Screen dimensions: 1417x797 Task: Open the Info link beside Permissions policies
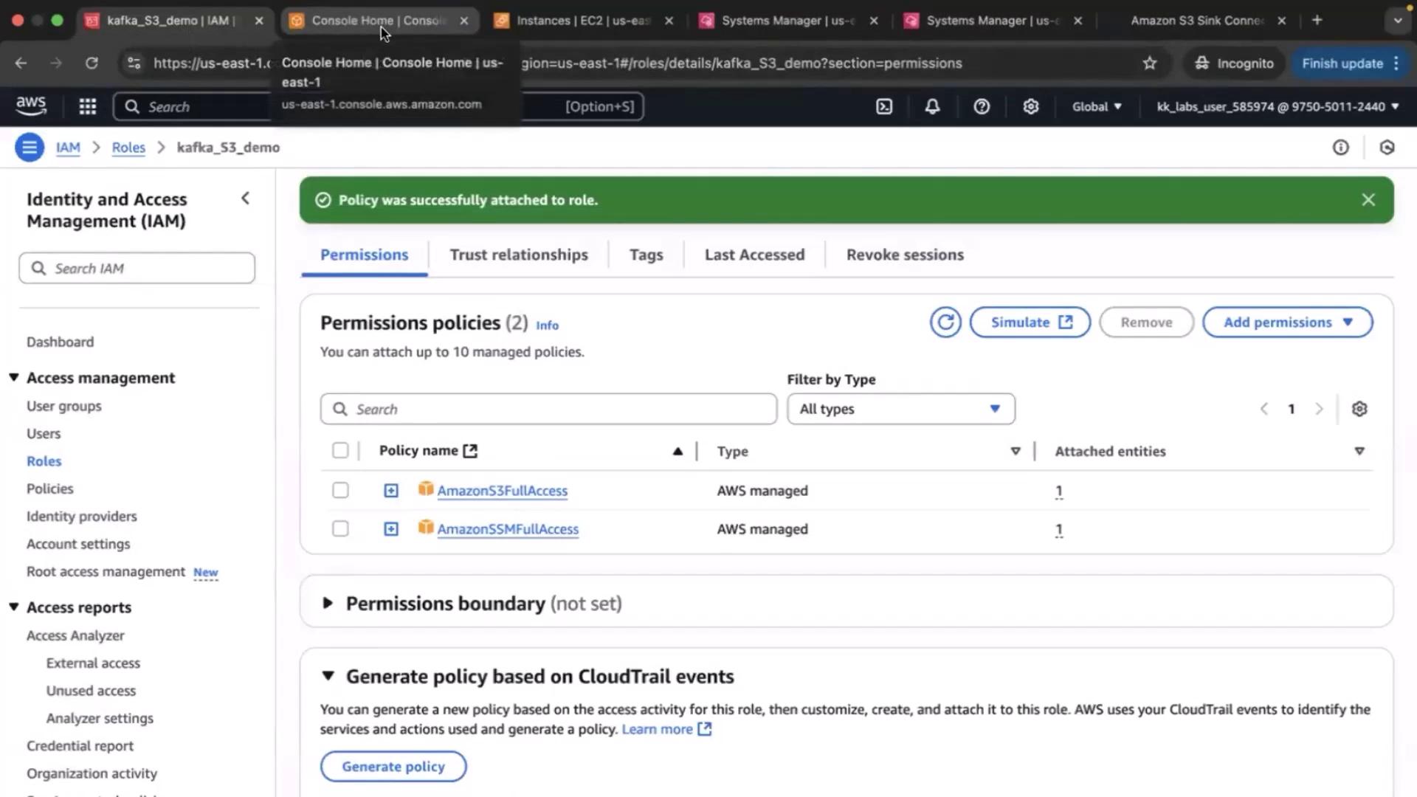[x=547, y=325]
